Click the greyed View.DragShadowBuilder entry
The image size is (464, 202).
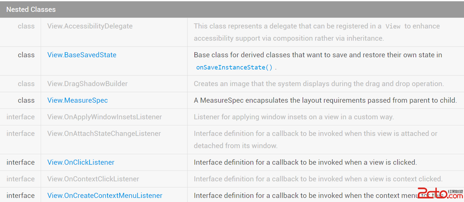(x=88, y=84)
